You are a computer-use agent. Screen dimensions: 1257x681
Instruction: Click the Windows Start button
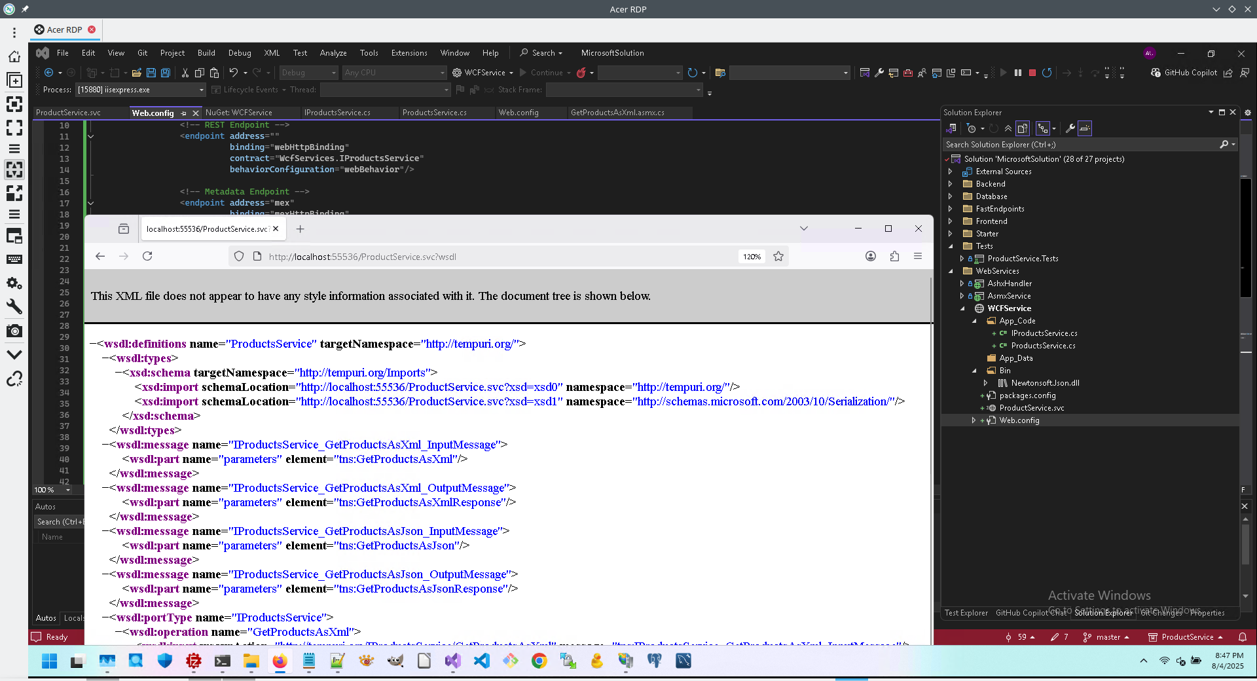click(x=49, y=661)
